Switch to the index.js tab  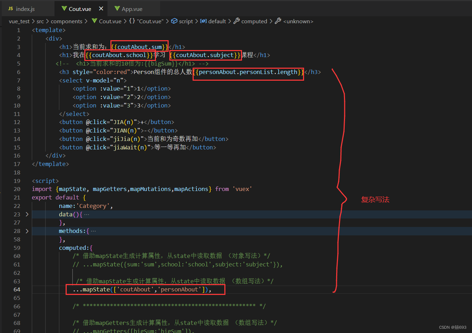[x=25, y=8]
